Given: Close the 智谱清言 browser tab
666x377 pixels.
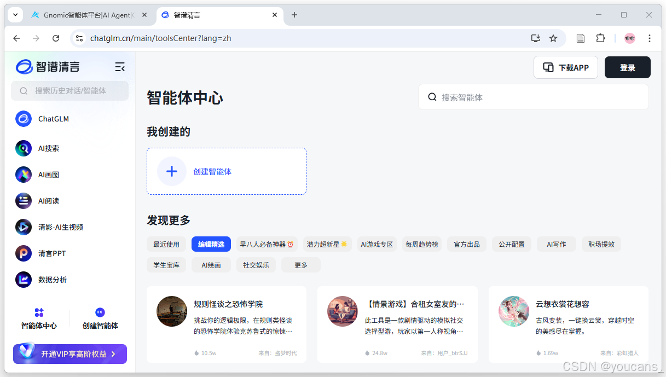Looking at the screenshot, I should point(274,15).
